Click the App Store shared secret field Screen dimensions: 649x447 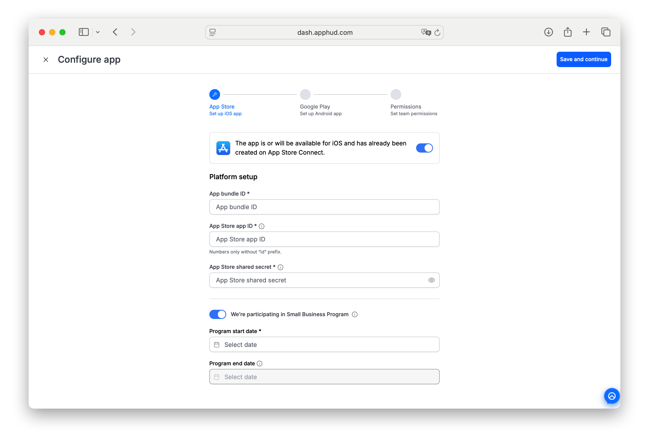(x=324, y=280)
